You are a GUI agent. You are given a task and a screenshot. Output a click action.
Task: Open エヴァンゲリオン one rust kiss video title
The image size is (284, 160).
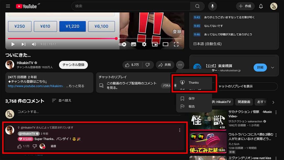pos(250,158)
